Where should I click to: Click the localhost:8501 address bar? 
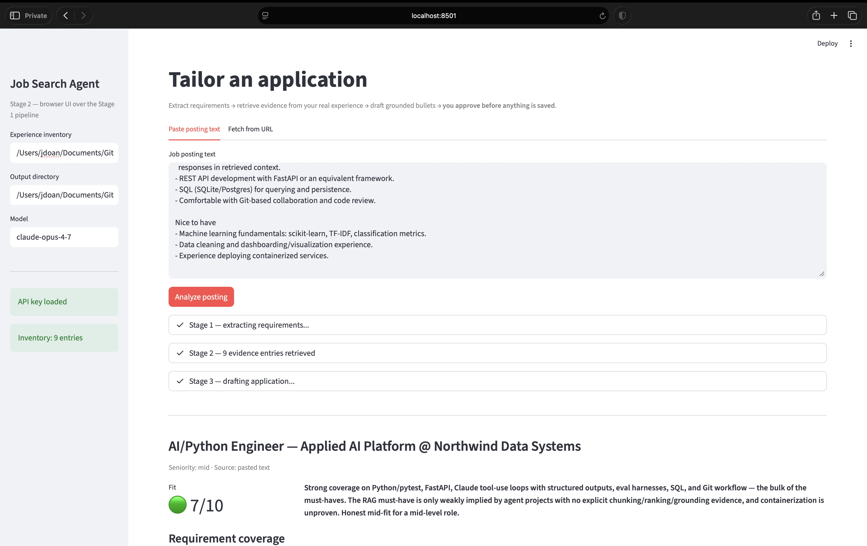click(x=434, y=16)
